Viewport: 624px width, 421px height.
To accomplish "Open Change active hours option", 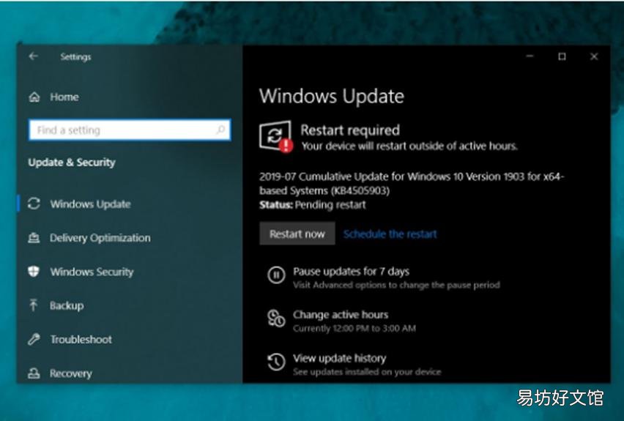I will tap(341, 315).
